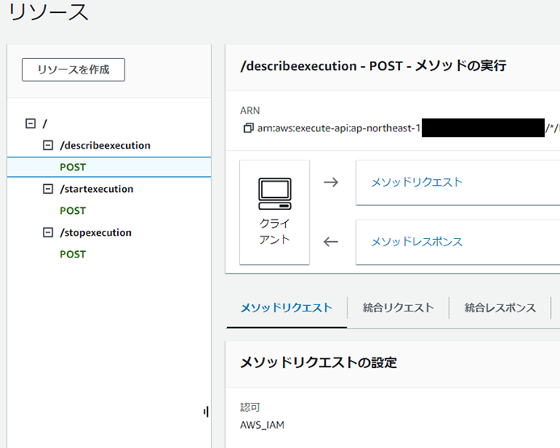The height and width of the screenshot is (448, 560).
Task: Click the resource panel resize handle
Action: (206, 412)
